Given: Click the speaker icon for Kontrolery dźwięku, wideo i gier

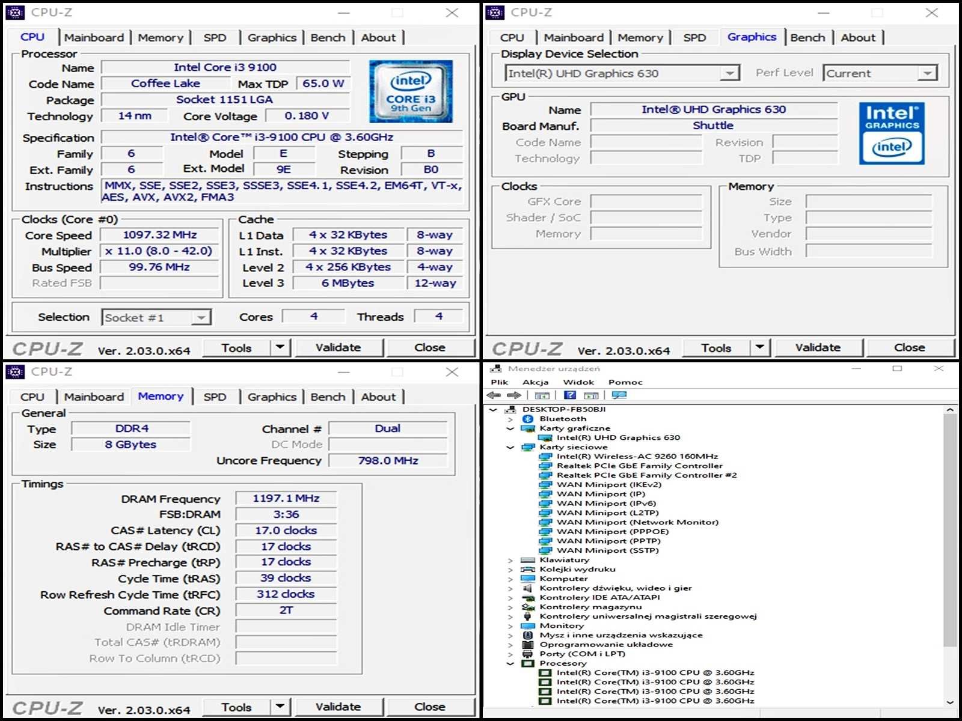Looking at the screenshot, I should [x=528, y=588].
